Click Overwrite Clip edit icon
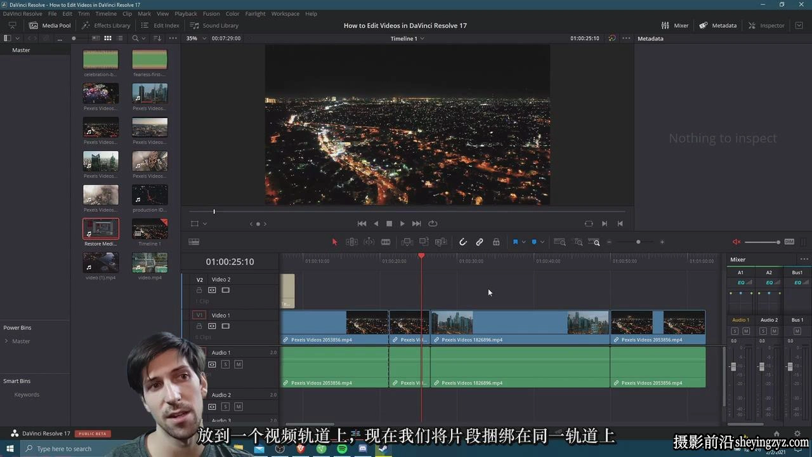 click(x=424, y=242)
